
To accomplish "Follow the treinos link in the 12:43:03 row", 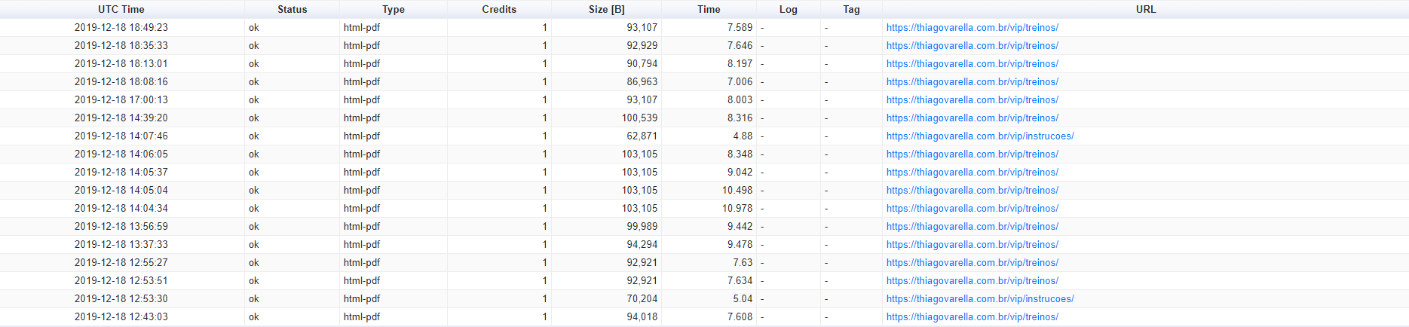I will tap(972, 317).
